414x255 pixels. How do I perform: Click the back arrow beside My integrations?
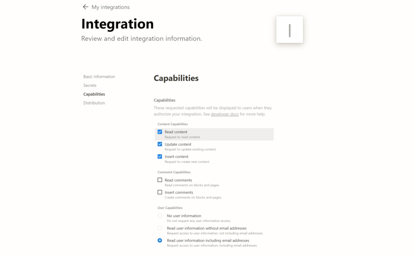[85, 7]
